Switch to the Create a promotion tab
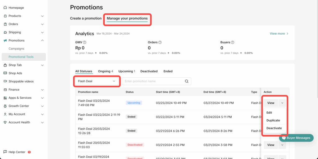The image size is (318, 159). coord(86,19)
